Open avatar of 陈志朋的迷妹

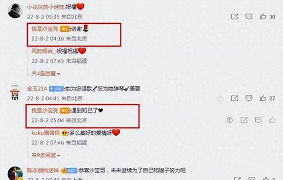click(15, 173)
